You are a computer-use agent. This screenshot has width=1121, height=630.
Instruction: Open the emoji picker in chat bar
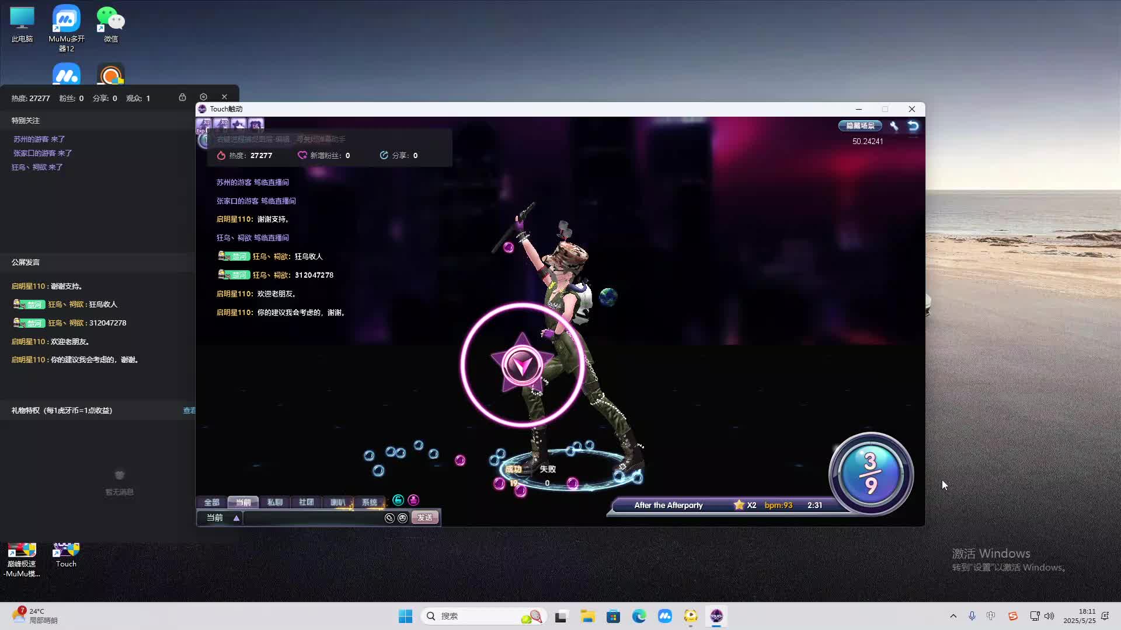point(402,518)
